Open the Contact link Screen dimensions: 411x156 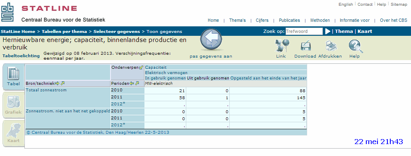(x=365, y=5)
